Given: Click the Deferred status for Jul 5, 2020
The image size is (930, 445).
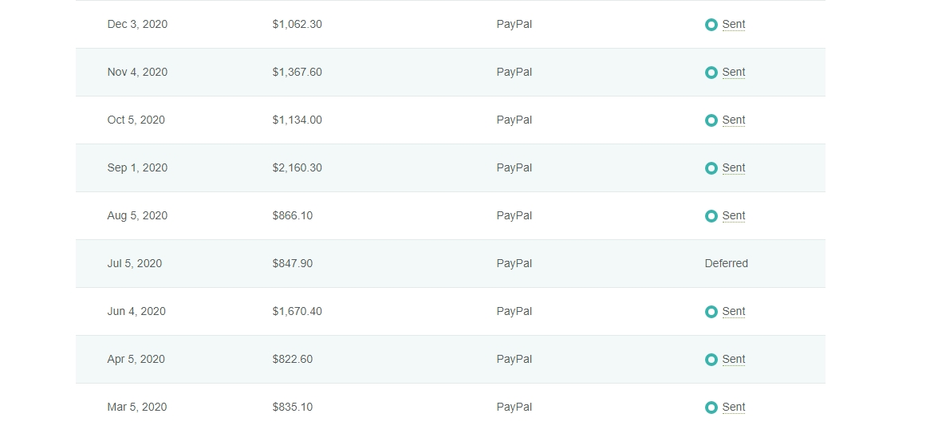Looking at the screenshot, I should point(726,264).
